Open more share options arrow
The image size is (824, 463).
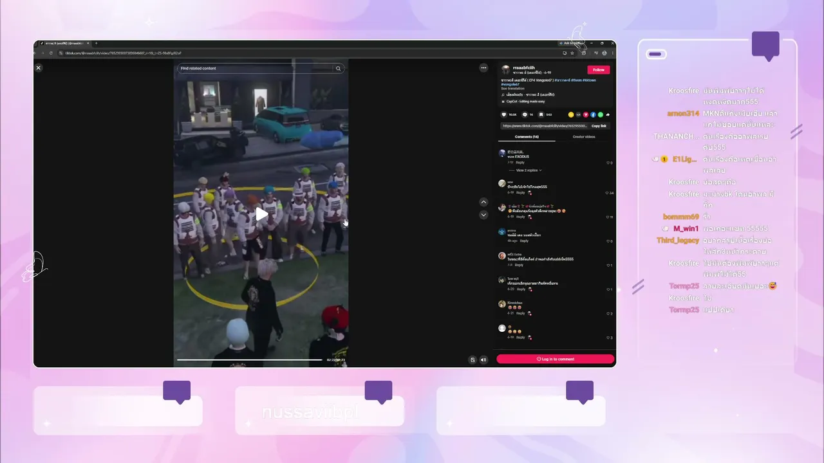point(608,114)
